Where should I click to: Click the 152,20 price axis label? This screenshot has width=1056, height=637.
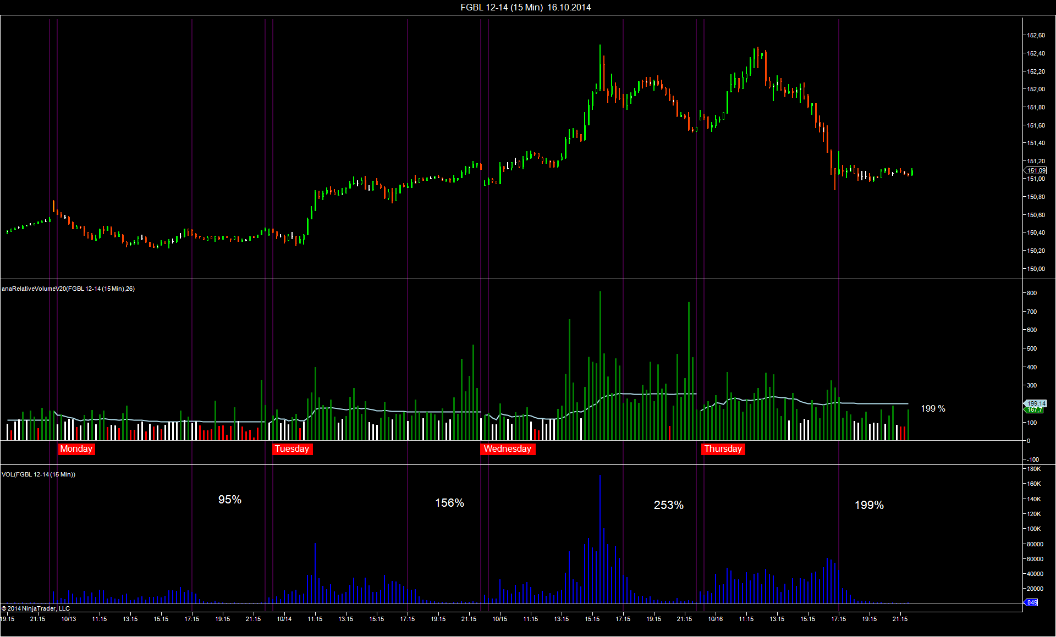(1036, 71)
